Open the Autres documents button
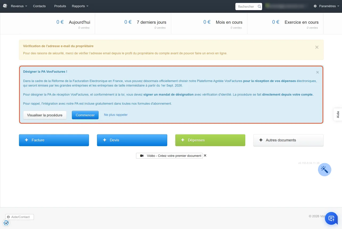This screenshot has width=342, height=229. tap(288, 140)
